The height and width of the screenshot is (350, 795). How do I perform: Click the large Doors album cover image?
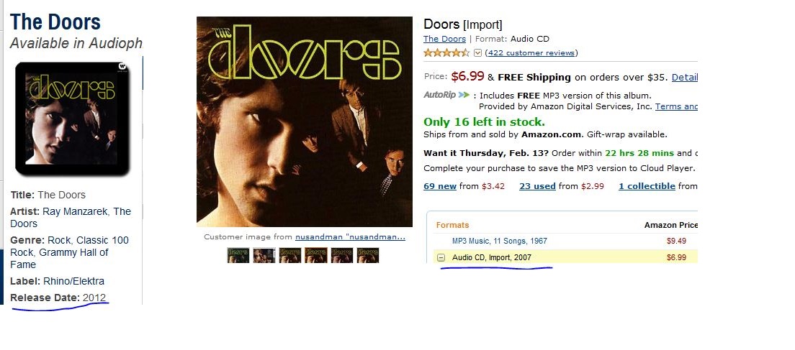(304, 121)
